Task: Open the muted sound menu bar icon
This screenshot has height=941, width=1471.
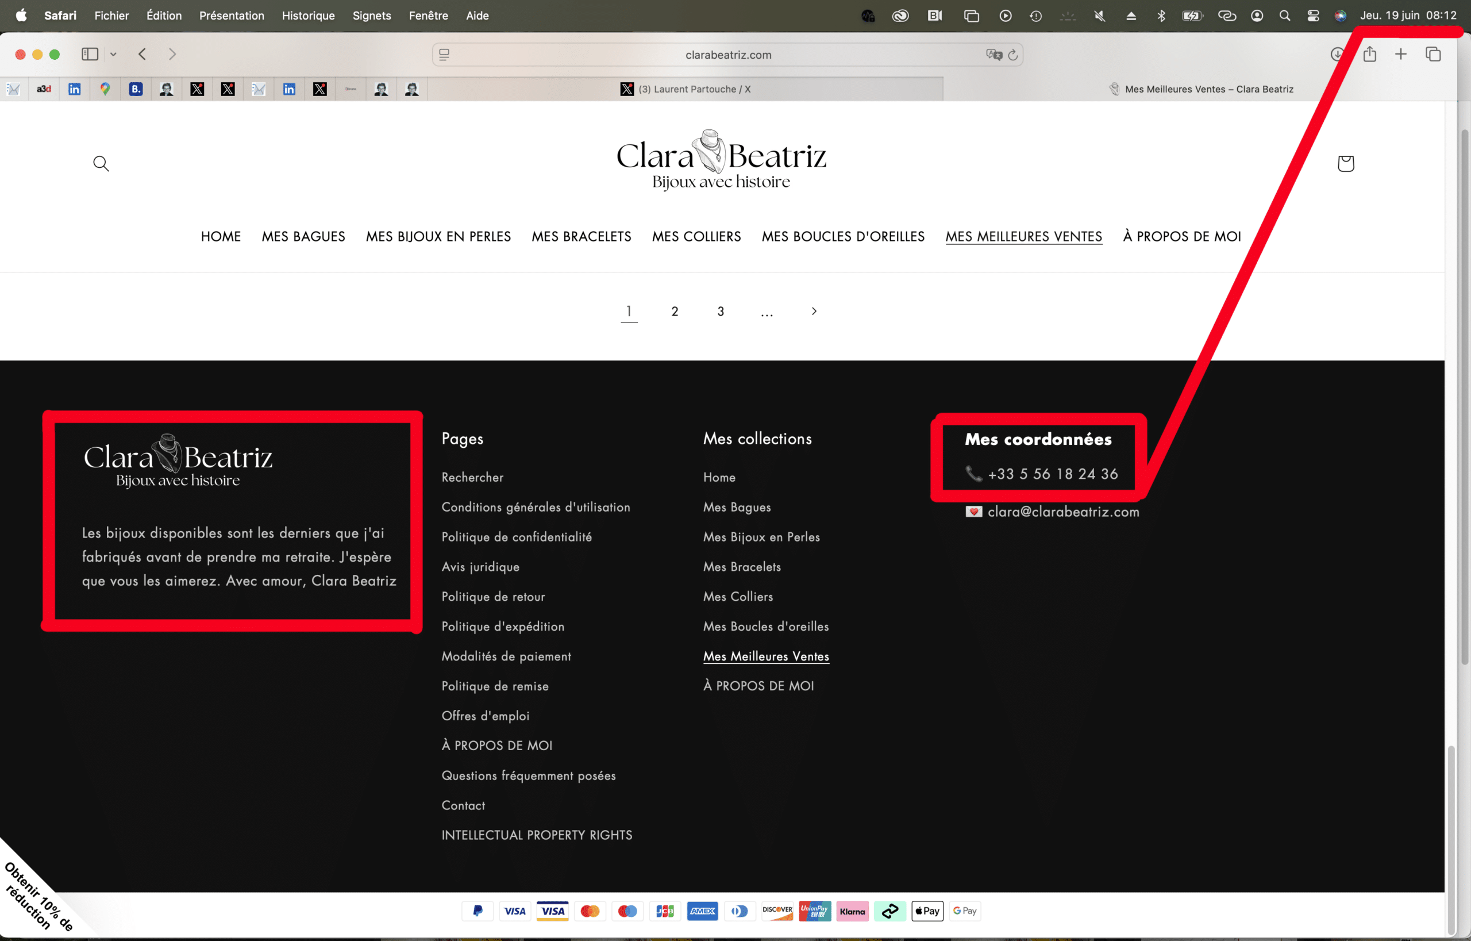Action: click(x=1100, y=16)
